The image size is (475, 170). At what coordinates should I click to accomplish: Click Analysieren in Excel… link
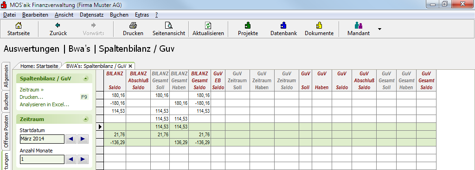coord(44,104)
